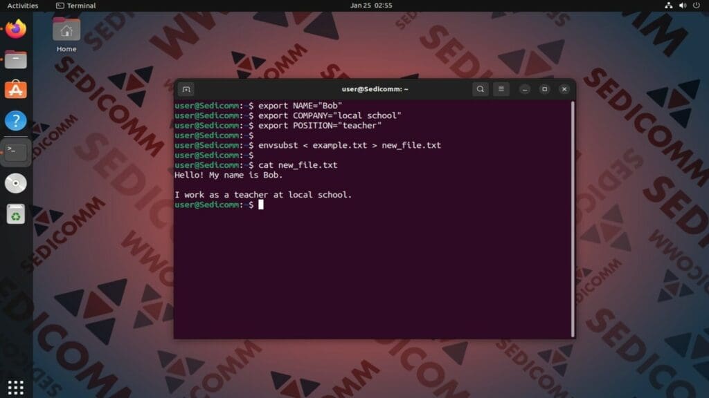
Task: Open the Files manager in dock
Action: [16, 59]
